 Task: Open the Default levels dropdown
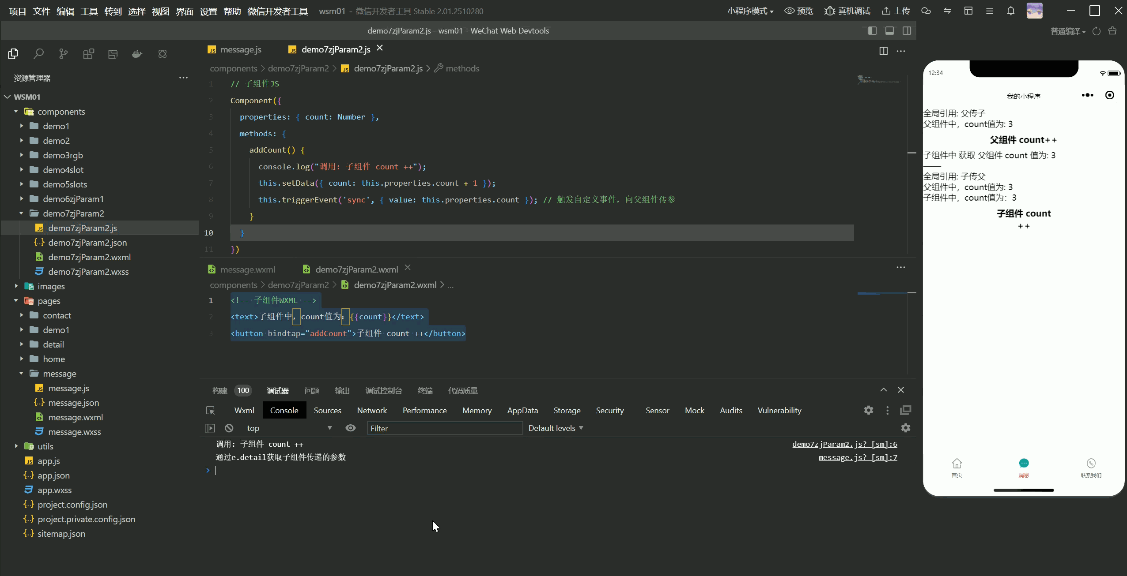[x=556, y=428]
